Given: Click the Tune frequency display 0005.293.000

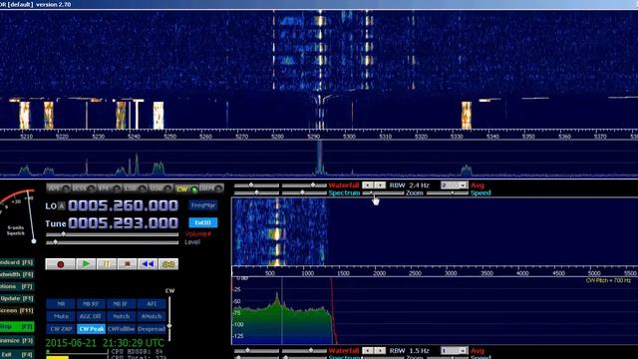Looking at the screenshot, I should 124,223.
